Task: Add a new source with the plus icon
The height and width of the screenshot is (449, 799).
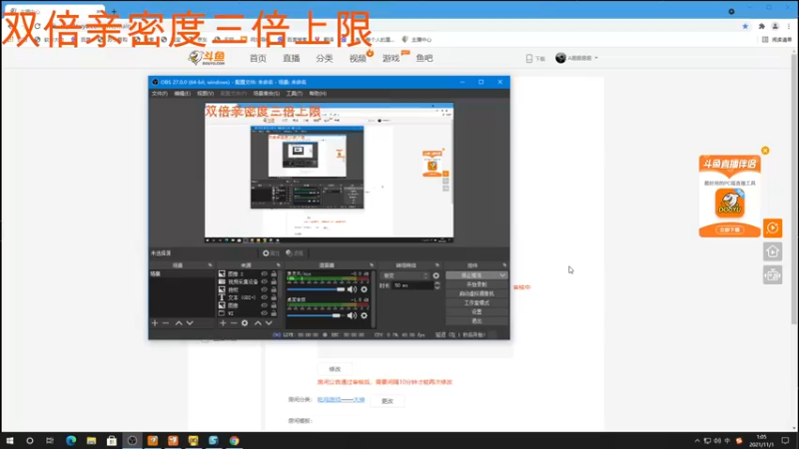Action: pos(223,323)
